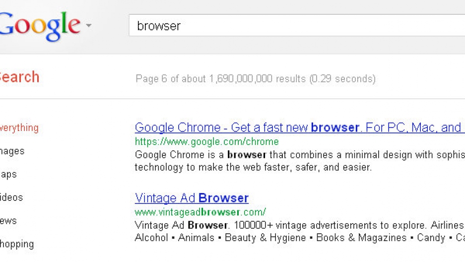Select the Everything filter in sidebar
465x262 pixels.
pyautogui.click(x=19, y=128)
